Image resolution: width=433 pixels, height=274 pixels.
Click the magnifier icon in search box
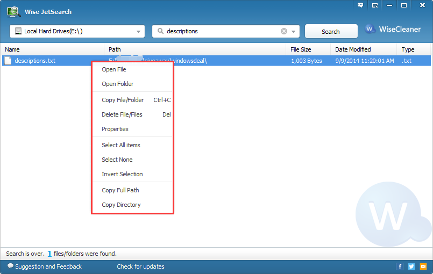click(160, 31)
